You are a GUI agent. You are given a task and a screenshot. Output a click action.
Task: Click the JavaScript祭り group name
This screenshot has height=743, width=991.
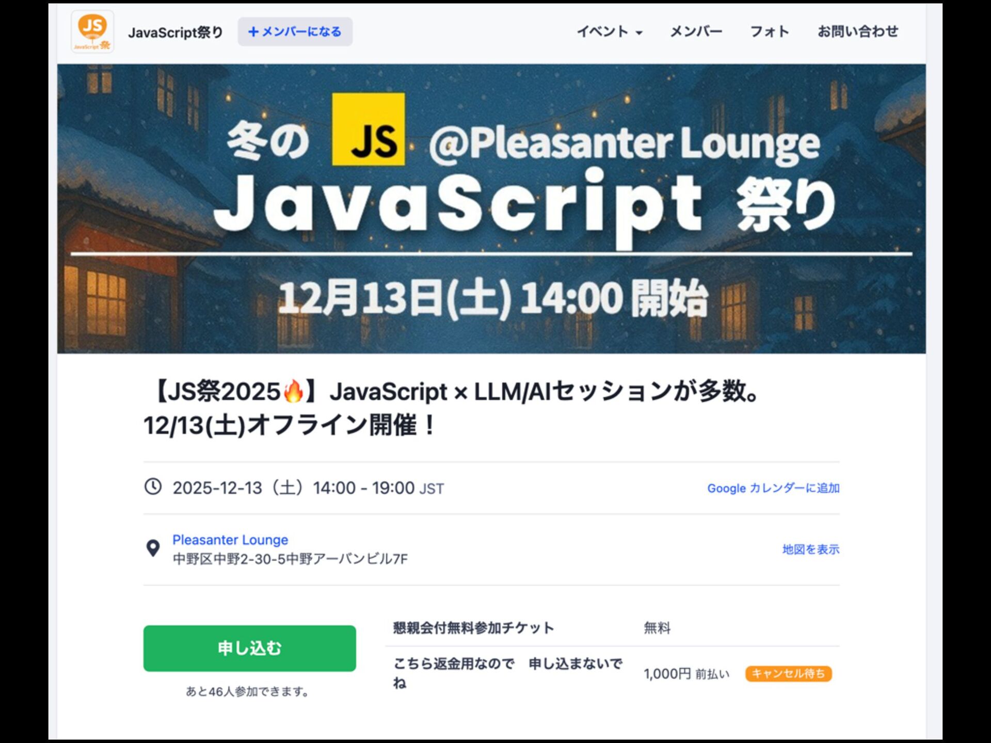pos(175,33)
